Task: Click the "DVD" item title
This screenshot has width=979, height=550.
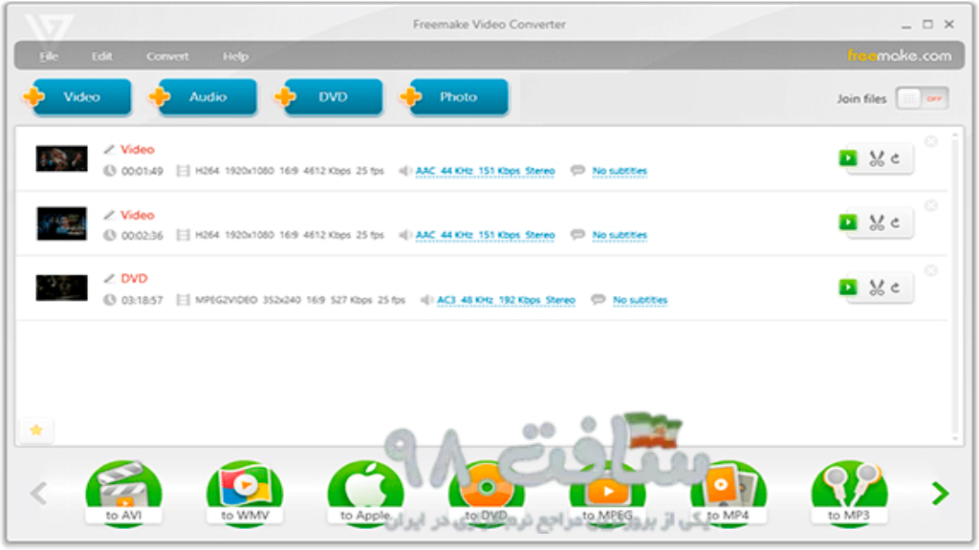Action: coord(134,278)
